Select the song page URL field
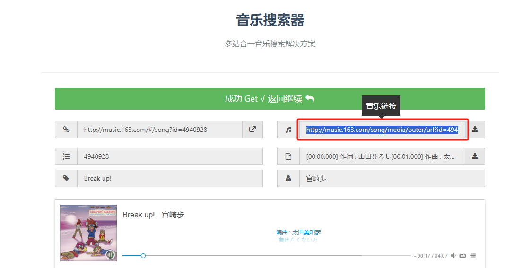 [x=160, y=130]
